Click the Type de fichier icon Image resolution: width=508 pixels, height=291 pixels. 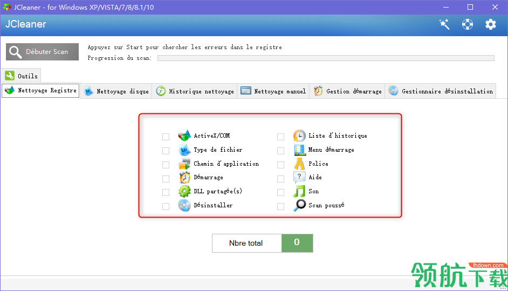point(184,150)
